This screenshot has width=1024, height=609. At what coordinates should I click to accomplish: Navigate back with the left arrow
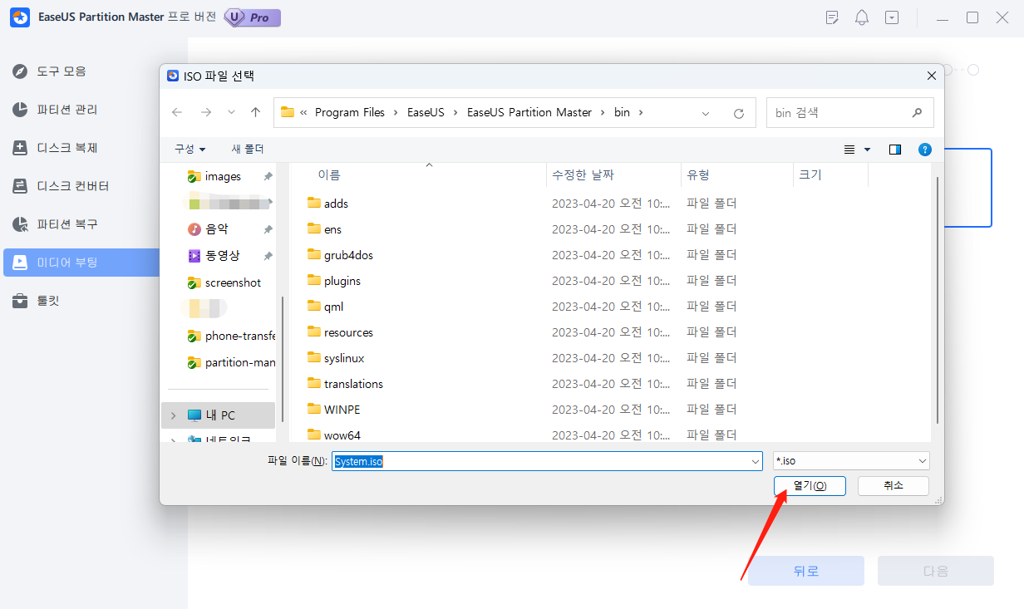coord(177,112)
